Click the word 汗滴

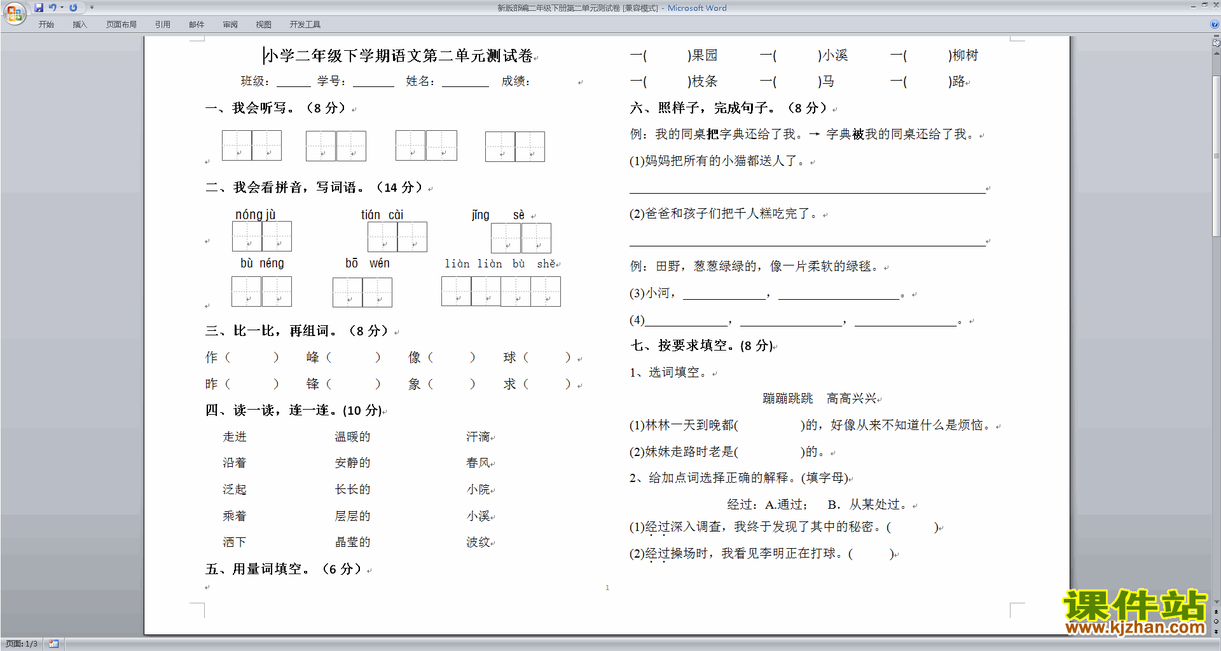pos(478,437)
